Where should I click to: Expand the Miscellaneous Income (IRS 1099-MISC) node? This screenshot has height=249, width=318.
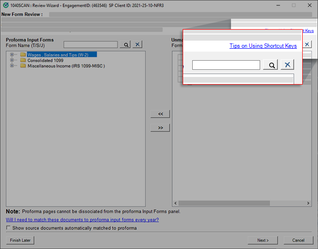click(12, 65)
